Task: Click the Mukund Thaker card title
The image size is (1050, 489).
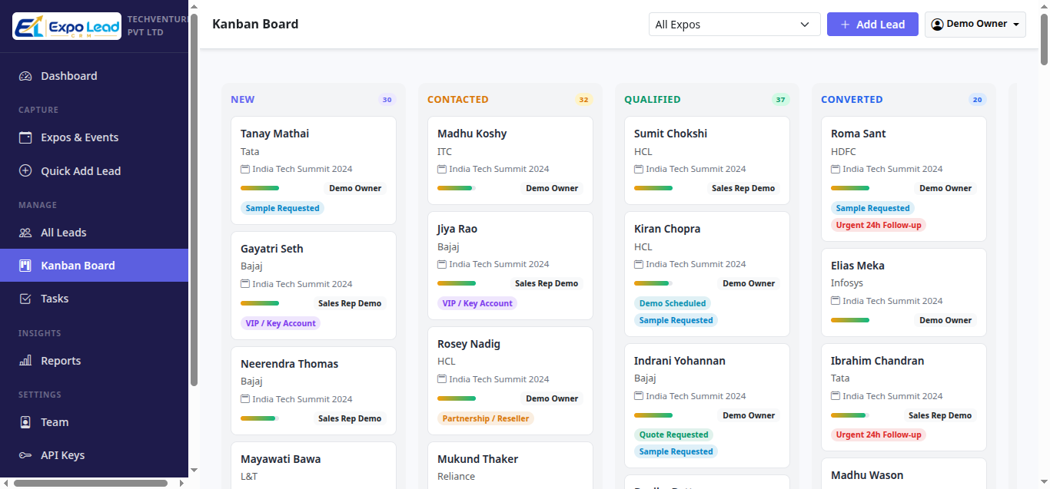Action: 477,459
